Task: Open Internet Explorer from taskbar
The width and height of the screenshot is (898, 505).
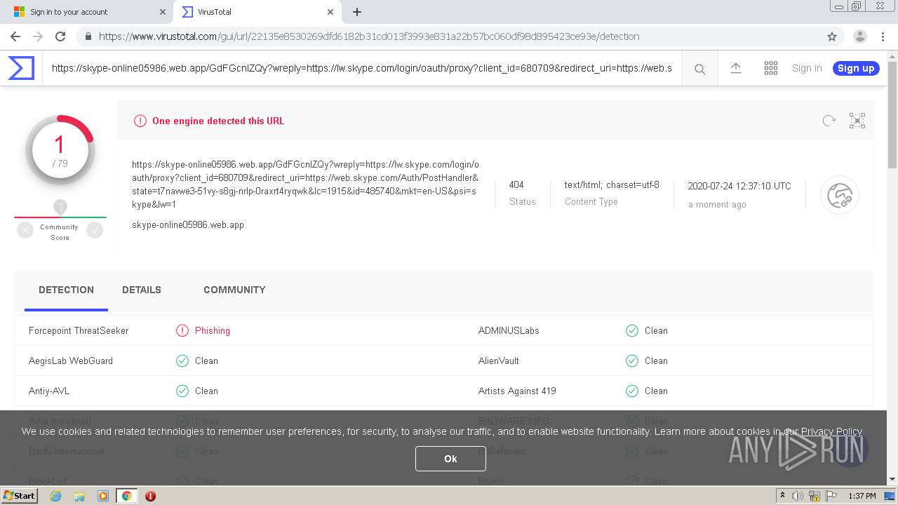Action: [55, 496]
